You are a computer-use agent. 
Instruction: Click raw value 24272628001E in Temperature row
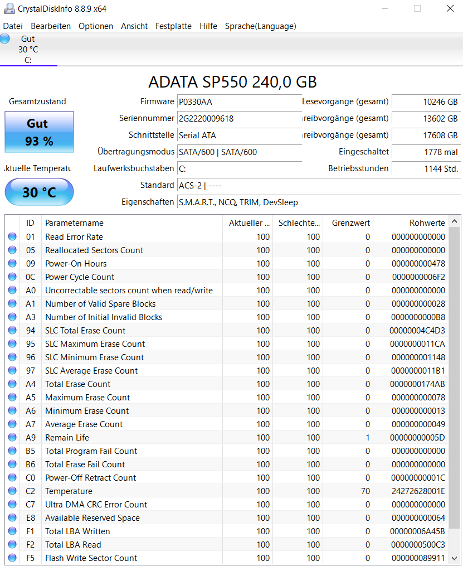coord(418,491)
